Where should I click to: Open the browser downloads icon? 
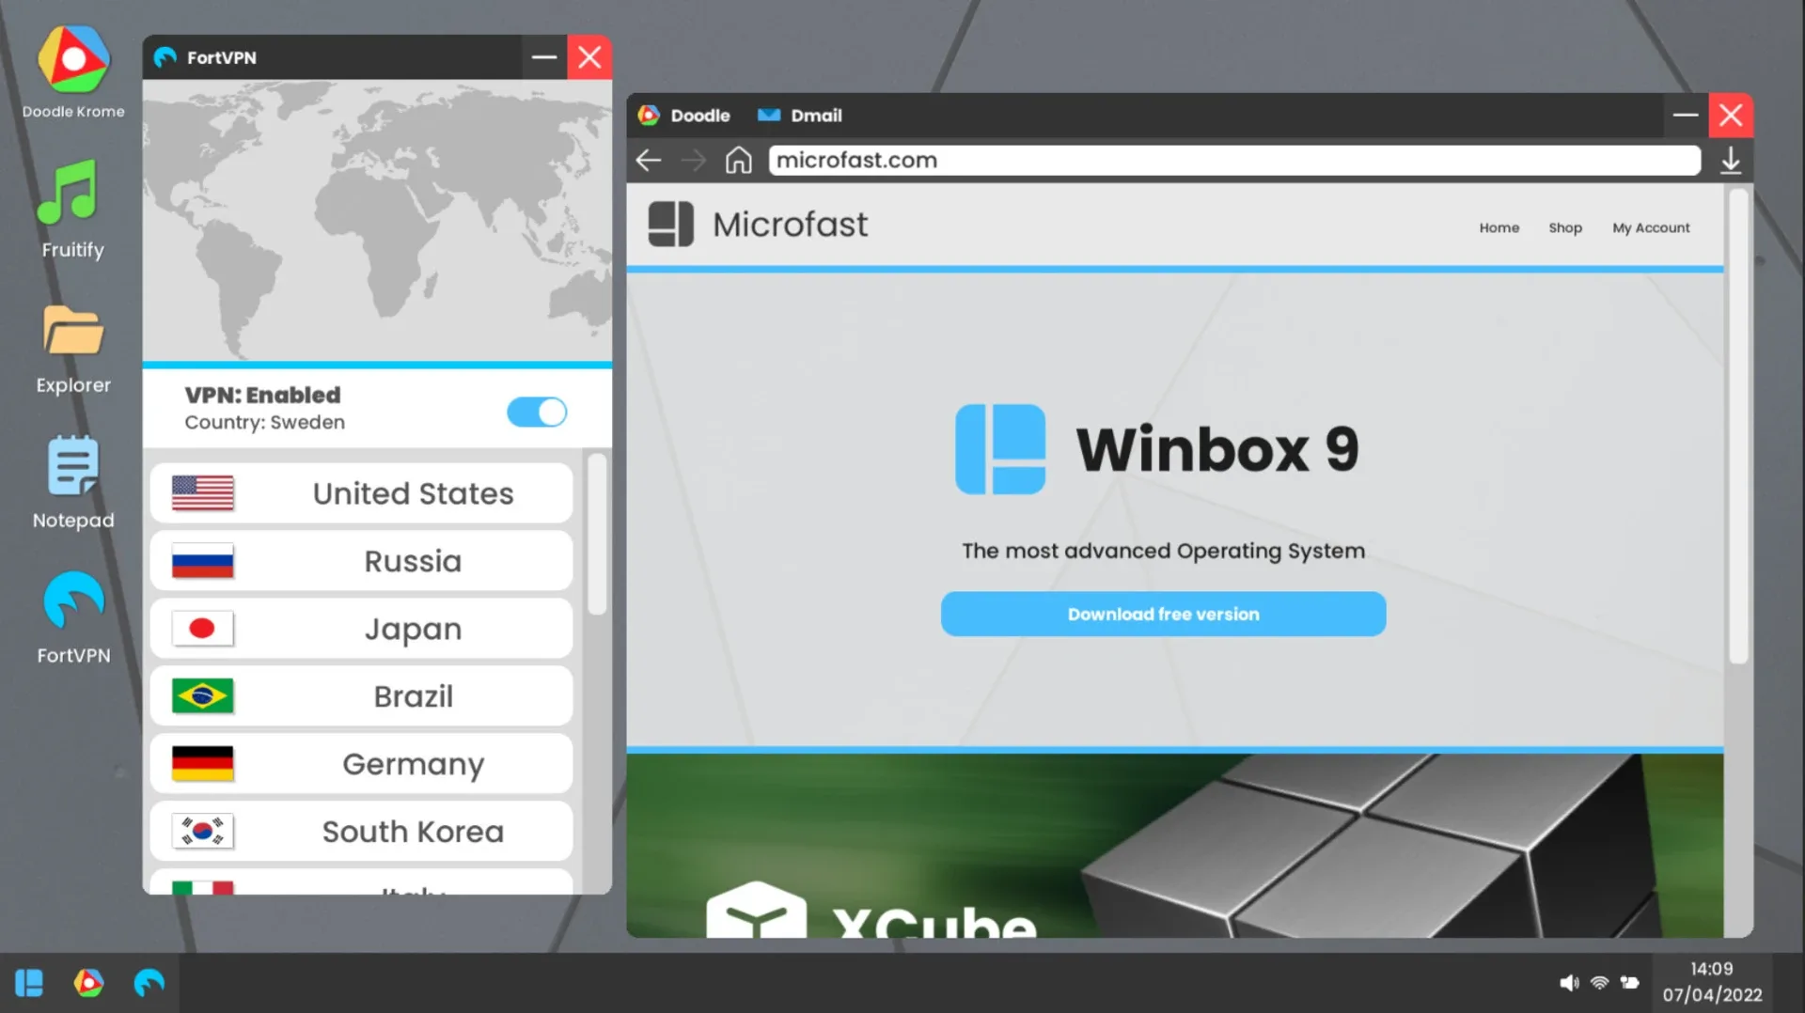tap(1730, 161)
